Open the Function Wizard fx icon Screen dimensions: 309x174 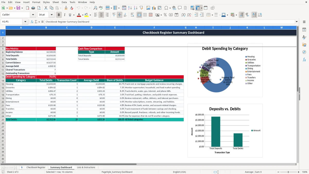point(32,22)
